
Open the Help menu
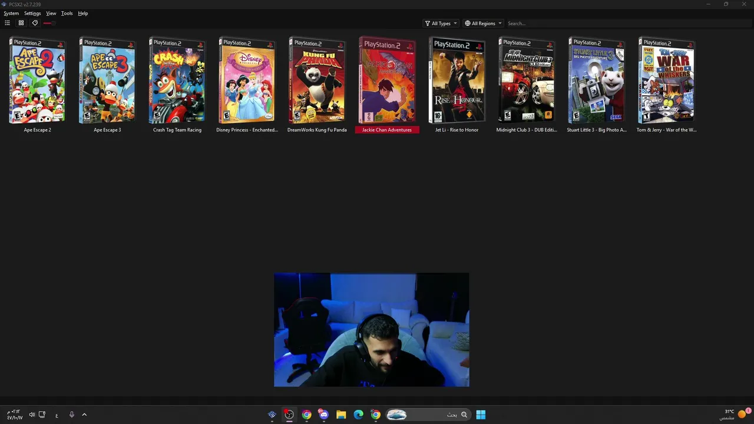(83, 13)
